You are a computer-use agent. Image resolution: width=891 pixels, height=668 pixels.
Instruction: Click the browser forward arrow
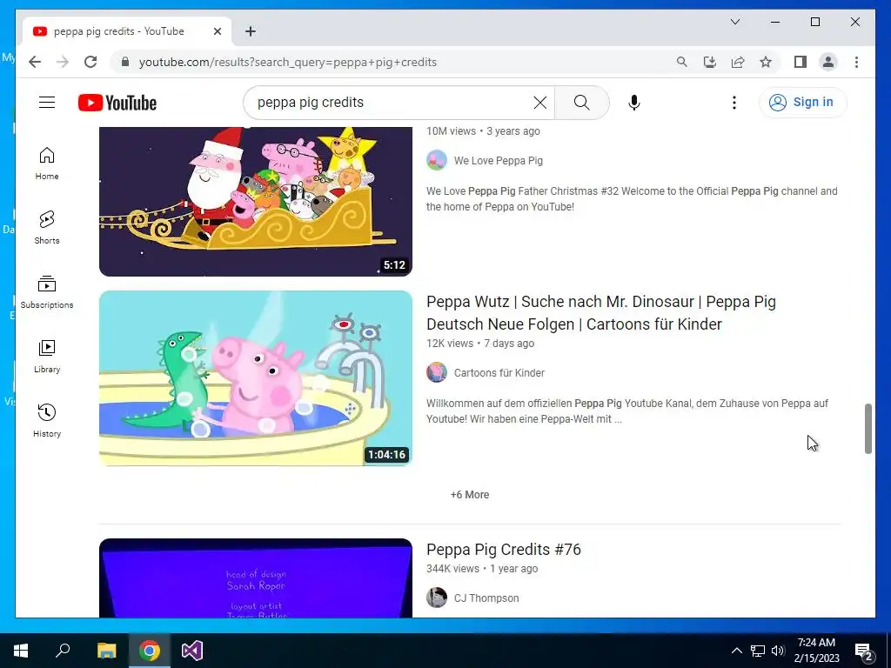[x=63, y=62]
